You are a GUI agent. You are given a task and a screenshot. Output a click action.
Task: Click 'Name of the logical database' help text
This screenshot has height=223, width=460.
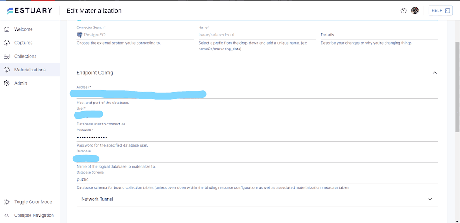[x=116, y=167]
